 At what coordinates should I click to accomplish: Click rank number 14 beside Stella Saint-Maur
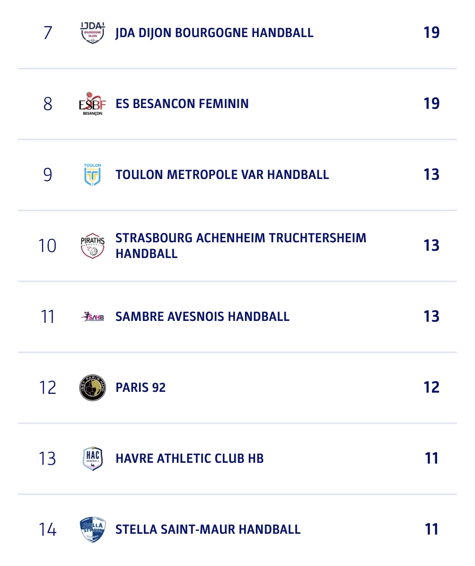pos(48,529)
